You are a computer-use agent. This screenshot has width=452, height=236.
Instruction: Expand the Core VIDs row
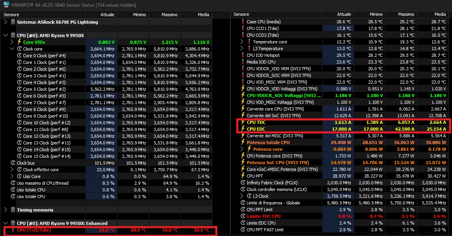[12, 42]
